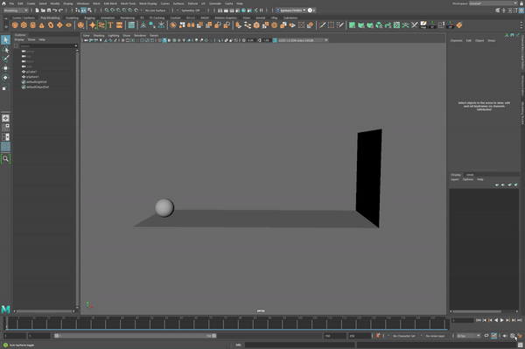Create a polygon disc from shelf
Viewport: 525px width, 349px height.
click(68, 25)
